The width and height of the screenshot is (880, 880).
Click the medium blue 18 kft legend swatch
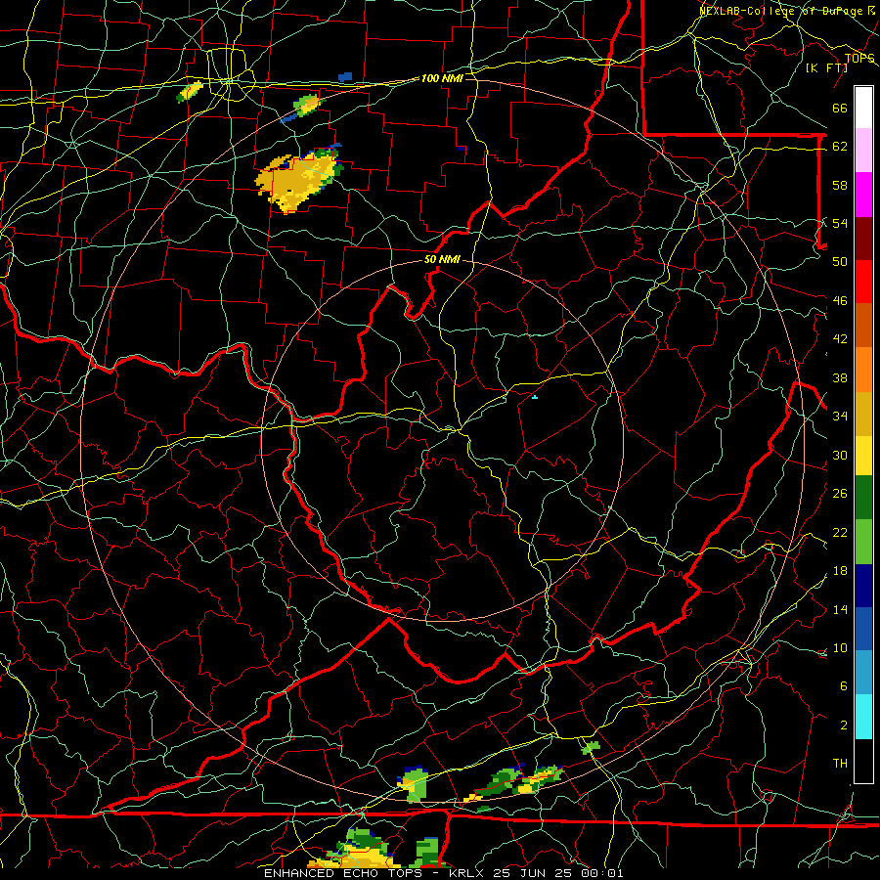pos(863,630)
